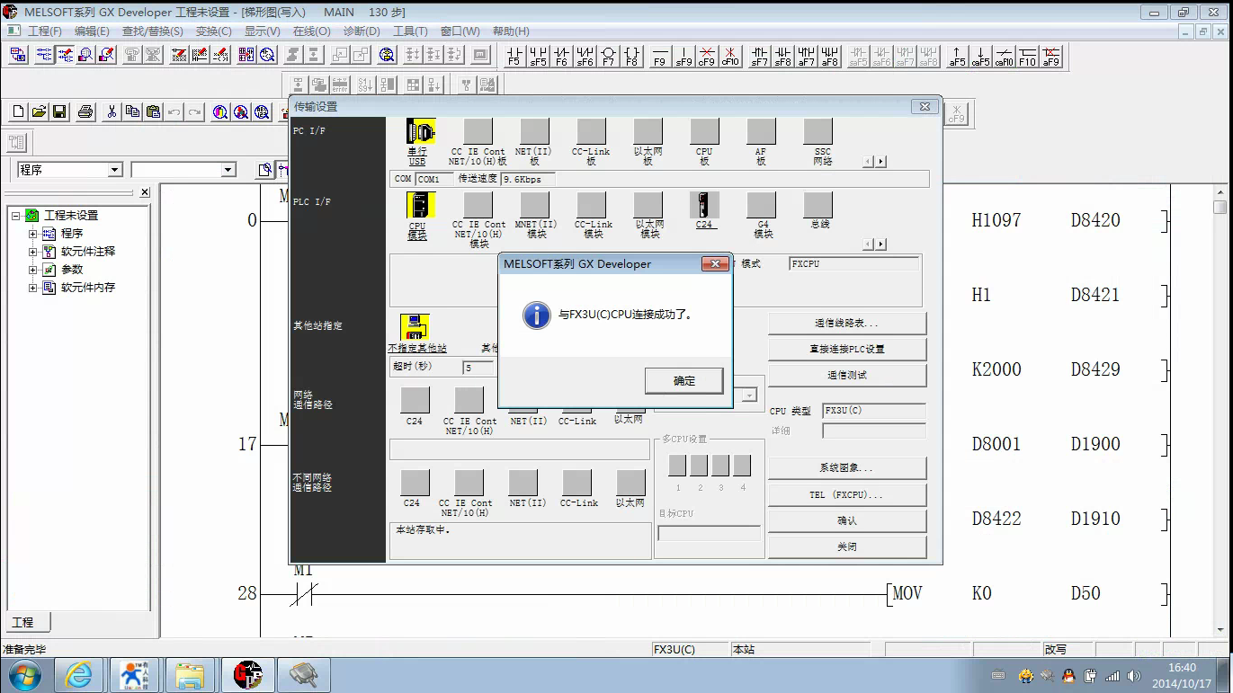The image size is (1233, 693).
Task: Insert normally-open contact with F5 icon
Action: pos(514,57)
